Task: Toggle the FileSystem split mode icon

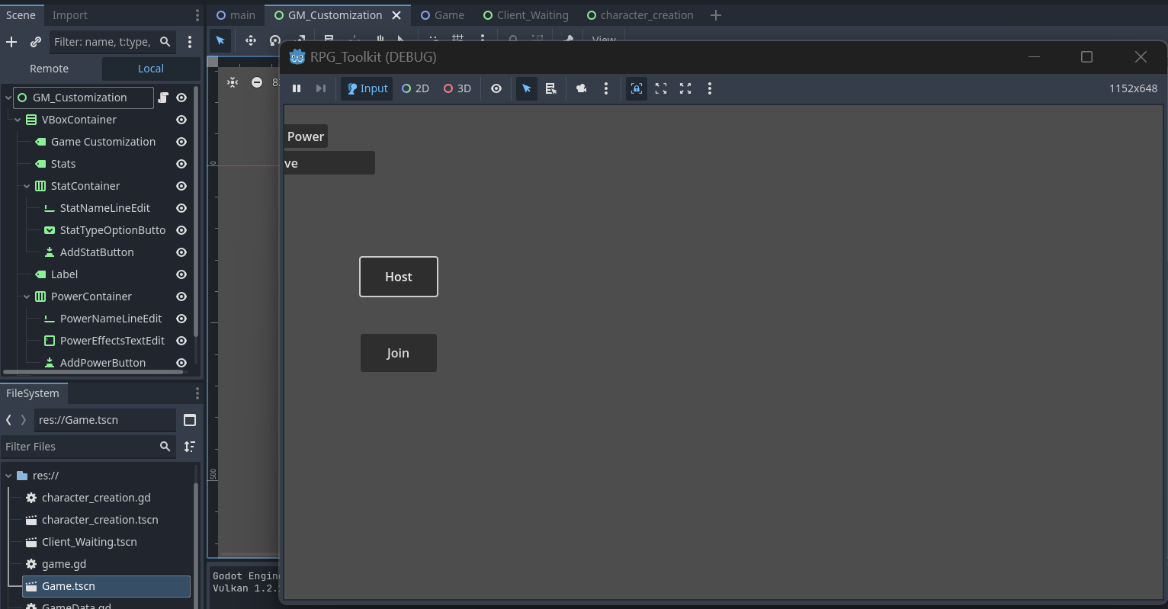Action: click(190, 420)
